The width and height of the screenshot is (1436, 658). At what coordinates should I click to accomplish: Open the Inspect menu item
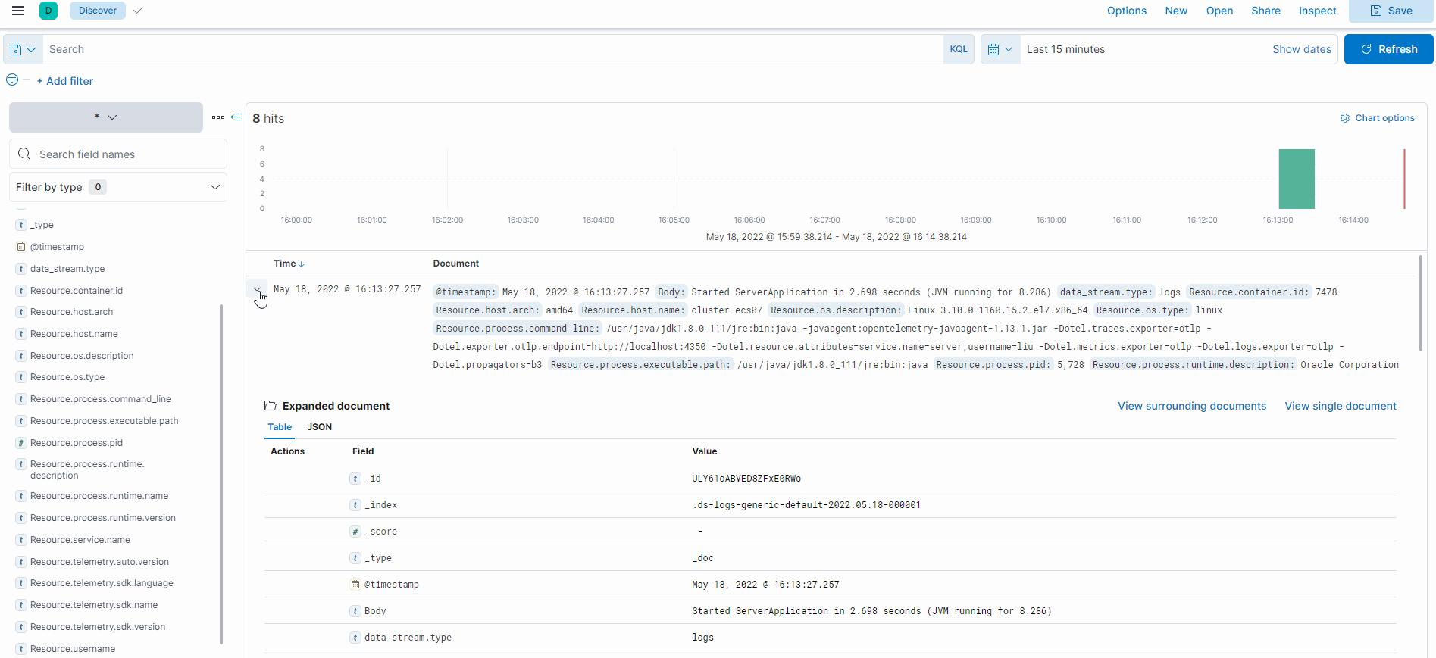(x=1317, y=11)
